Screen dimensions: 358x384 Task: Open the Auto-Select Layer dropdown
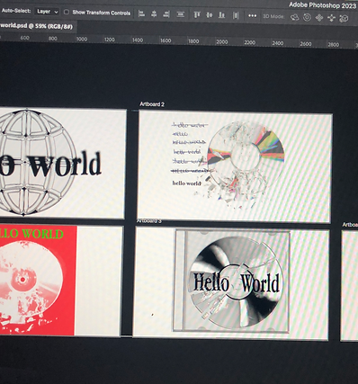tap(47, 12)
